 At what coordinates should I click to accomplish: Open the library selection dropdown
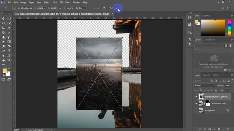point(209,45)
